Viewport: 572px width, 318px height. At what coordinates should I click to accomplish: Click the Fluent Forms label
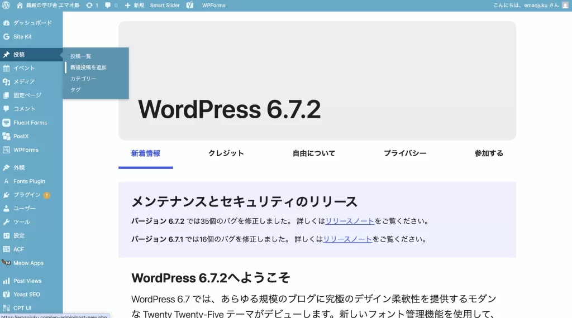click(x=30, y=123)
